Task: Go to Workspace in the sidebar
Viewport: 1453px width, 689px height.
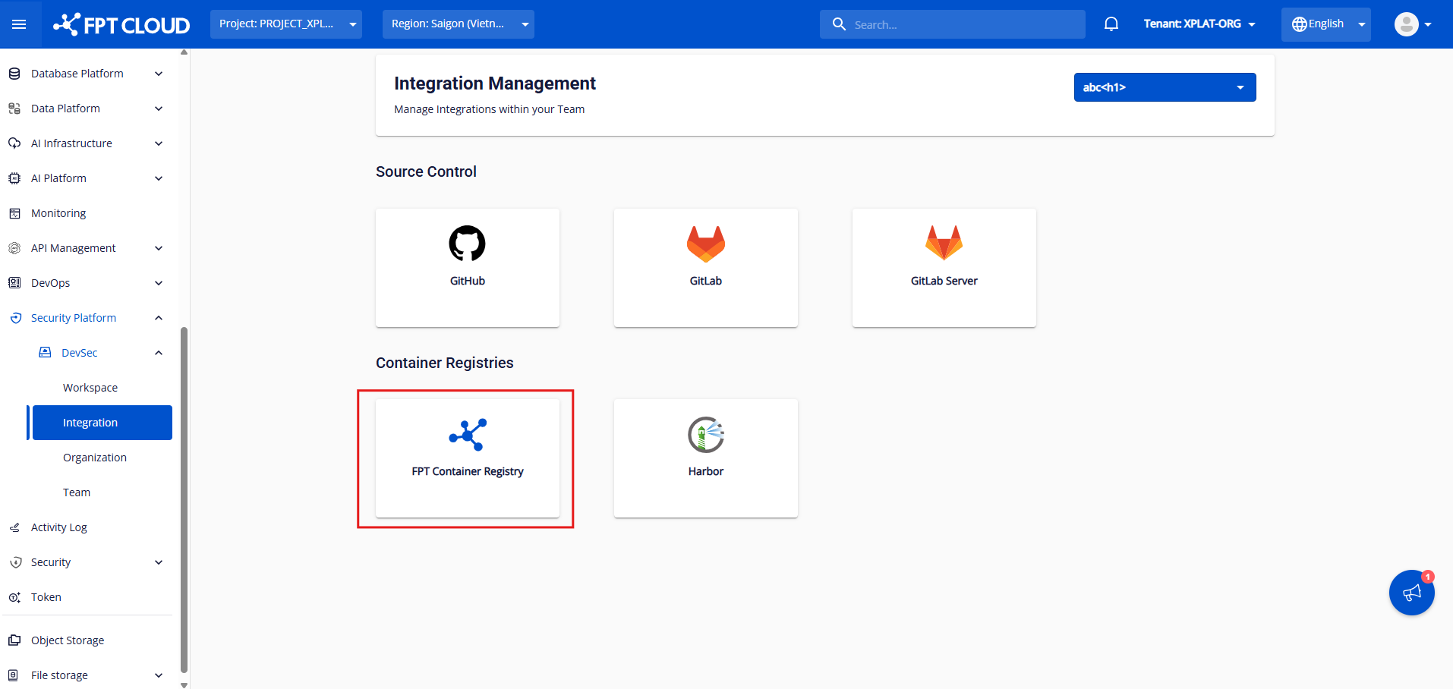Action: pos(90,388)
